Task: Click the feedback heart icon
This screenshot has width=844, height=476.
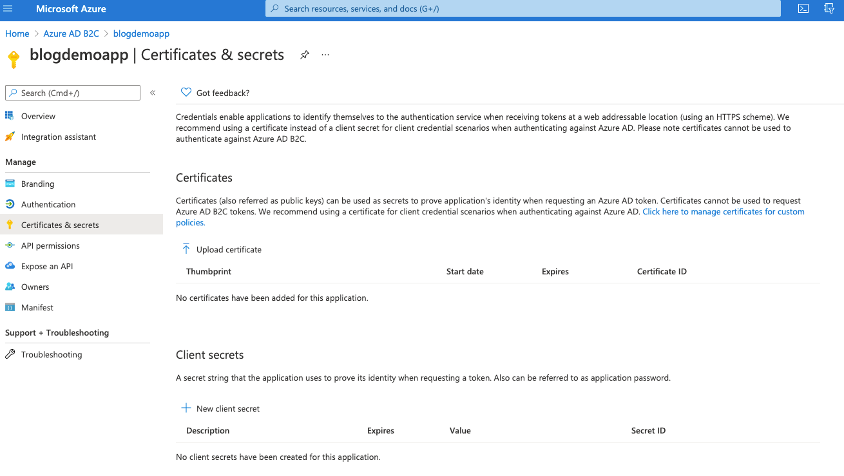Action: pos(186,93)
